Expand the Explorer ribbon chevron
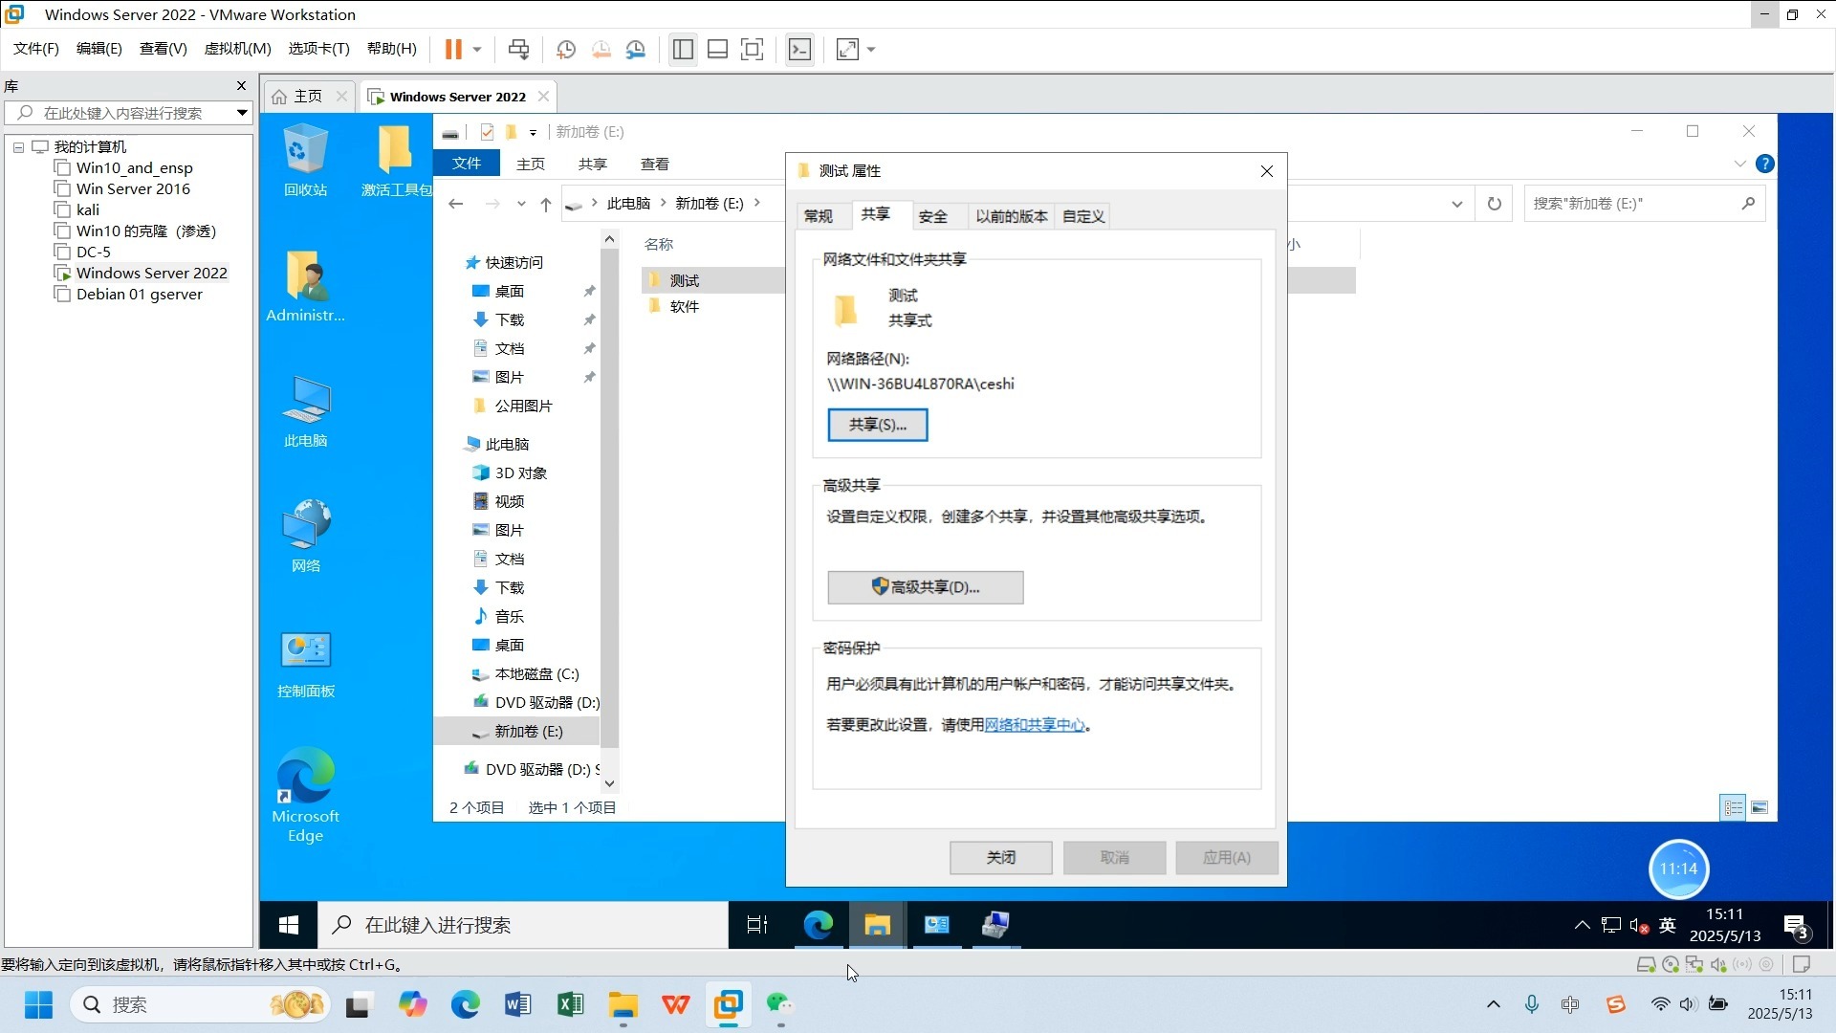This screenshot has width=1836, height=1033. pyautogui.click(x=1739, y=164)
